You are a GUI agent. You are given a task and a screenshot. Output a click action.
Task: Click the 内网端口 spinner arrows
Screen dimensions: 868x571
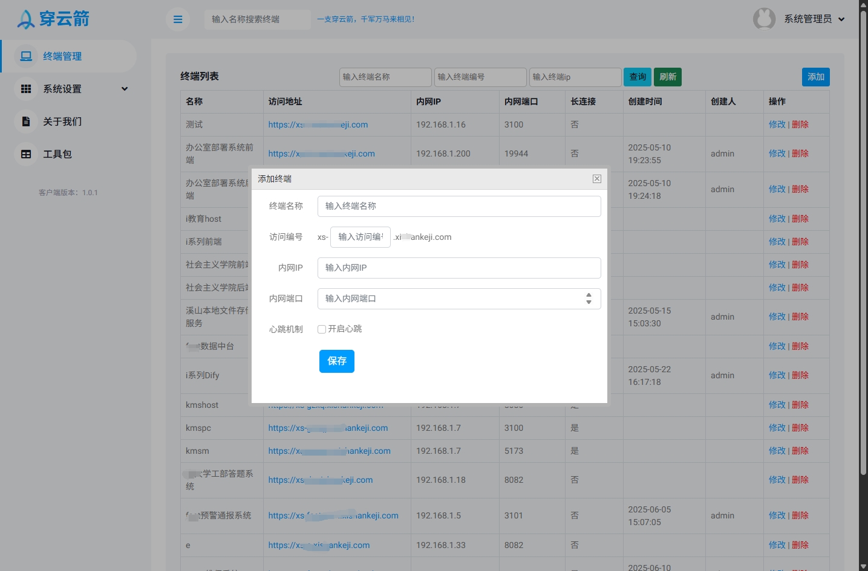click(x=589, y=298)
